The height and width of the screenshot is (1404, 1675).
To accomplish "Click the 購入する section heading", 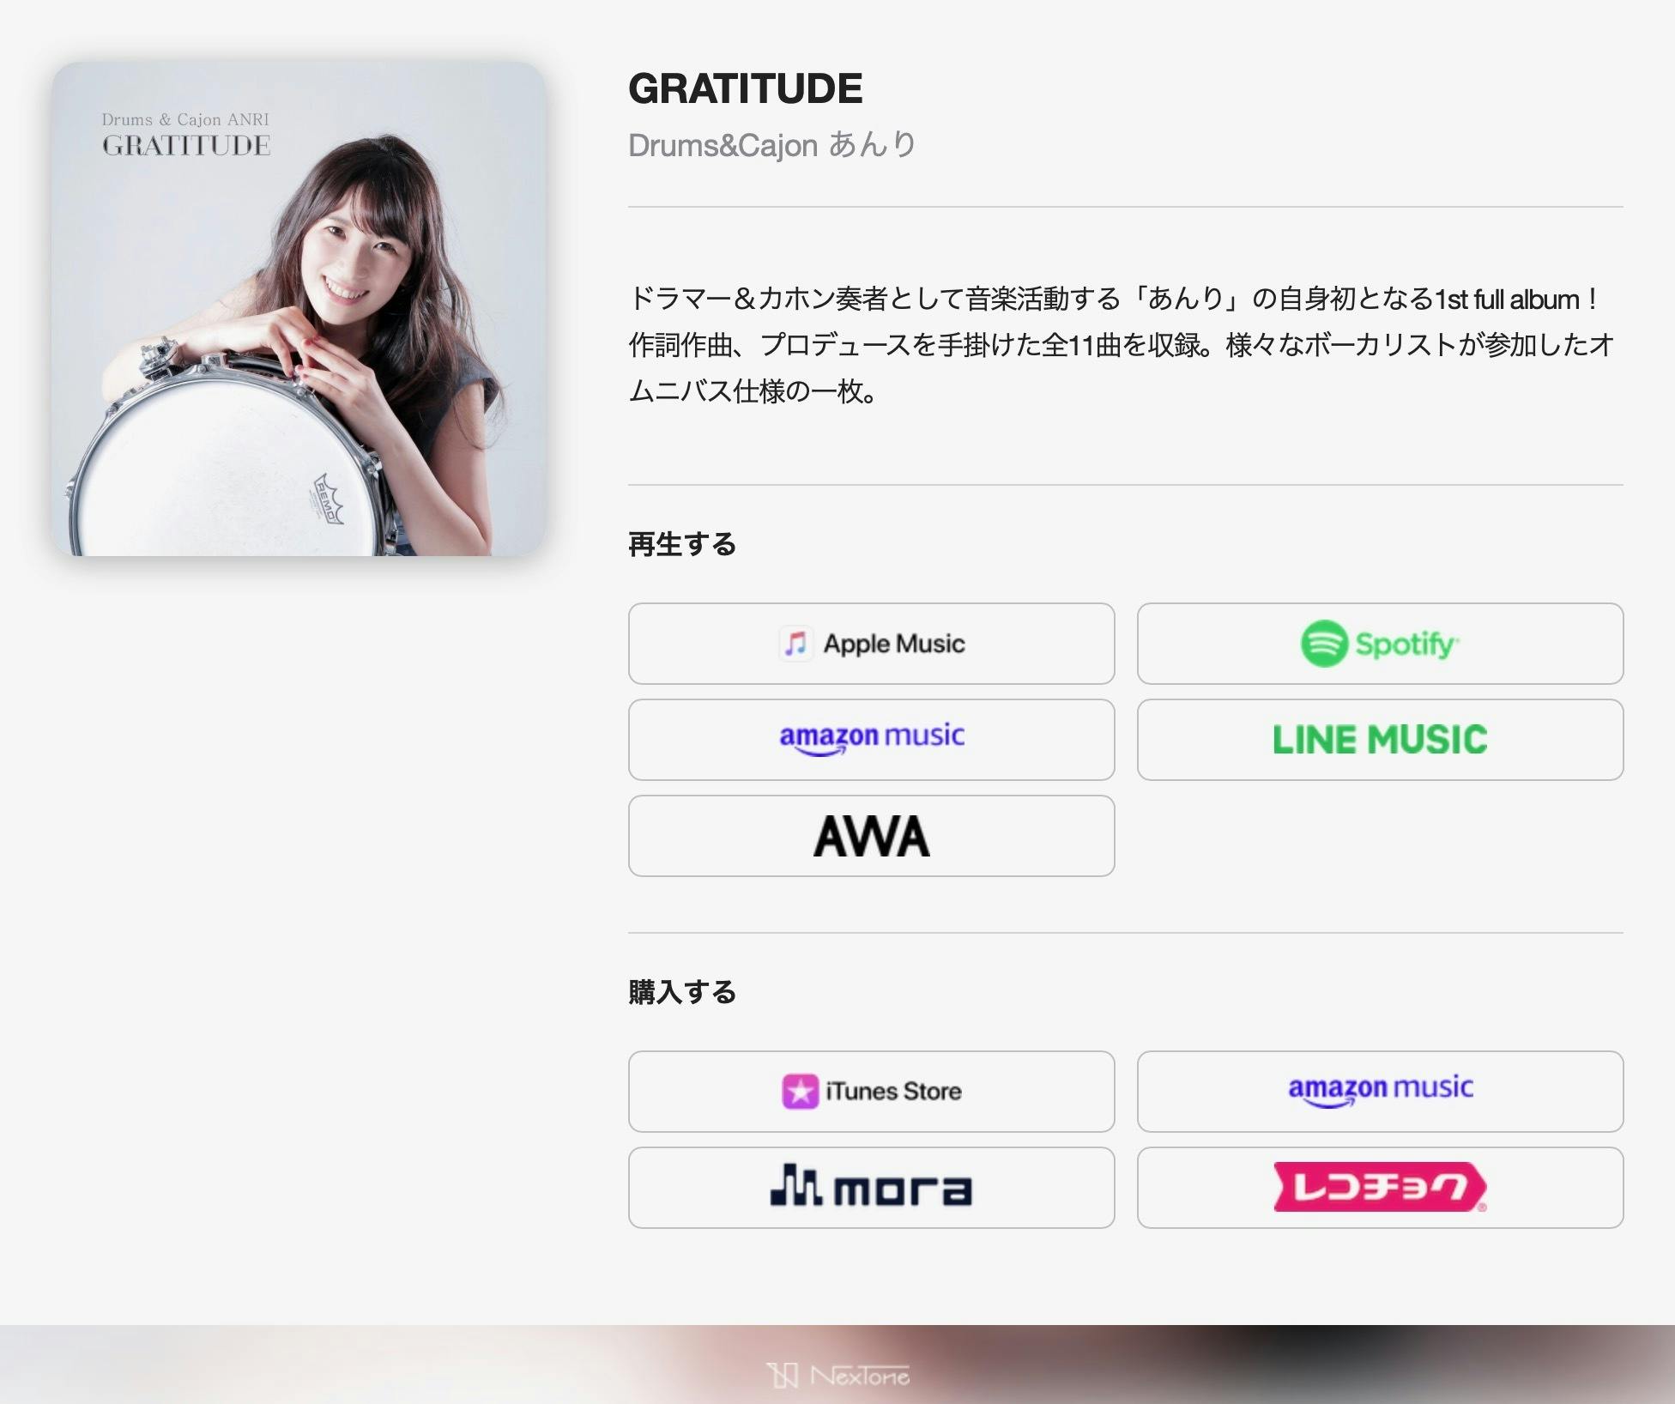I will [682, 992].
